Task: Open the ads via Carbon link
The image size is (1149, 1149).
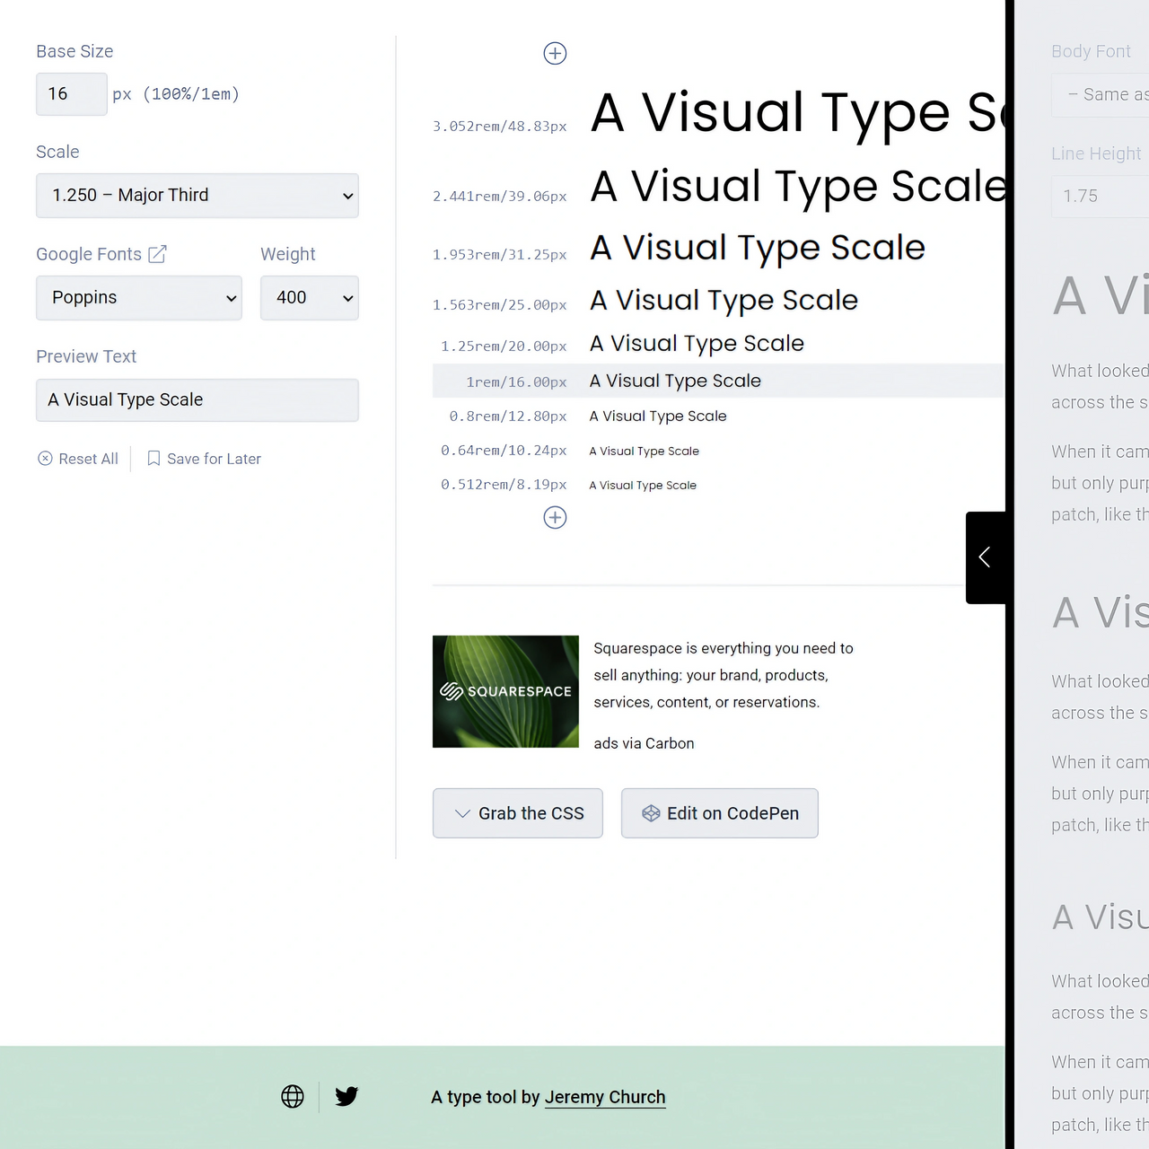Action: 644,743
